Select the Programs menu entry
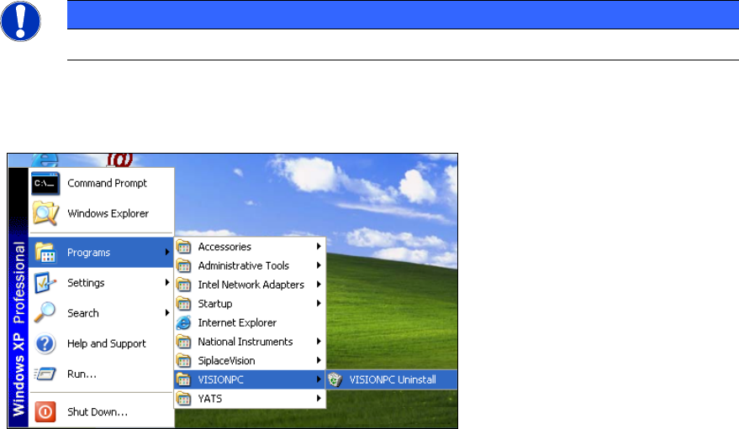 coord(102,252)
